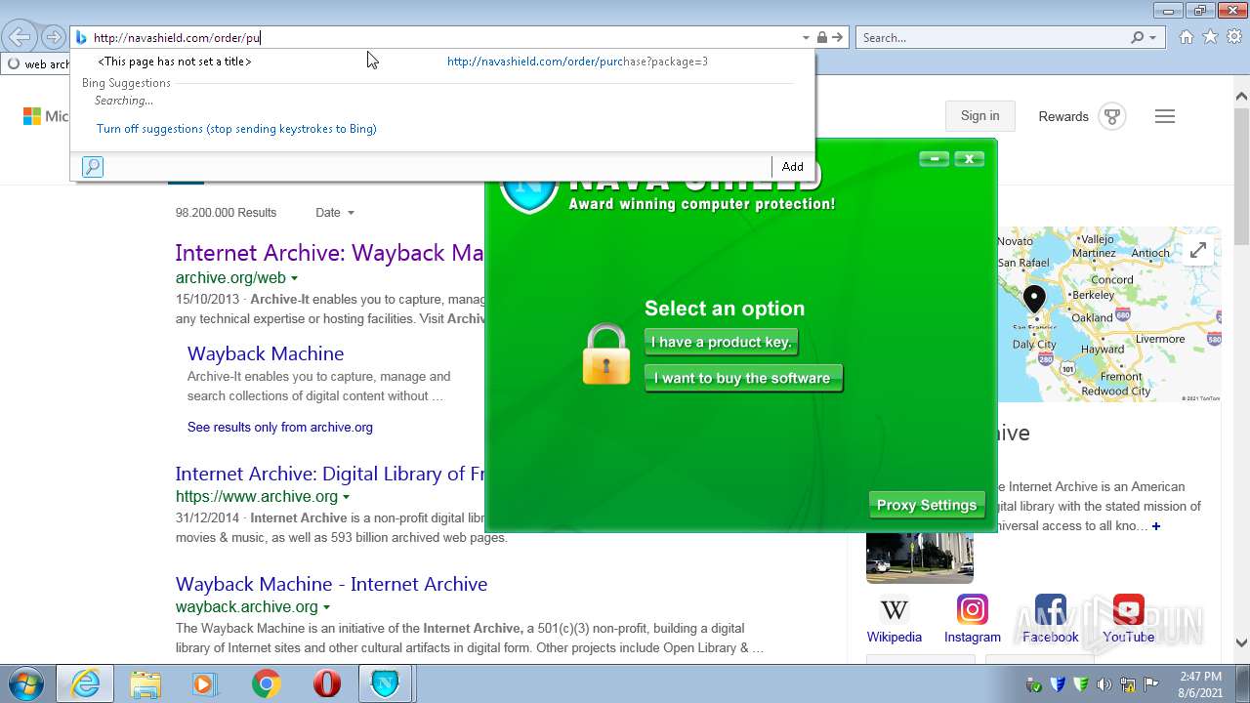Click the blue shield tray icon
Screen dimensions: 1250x703
tap(1058, 684)
